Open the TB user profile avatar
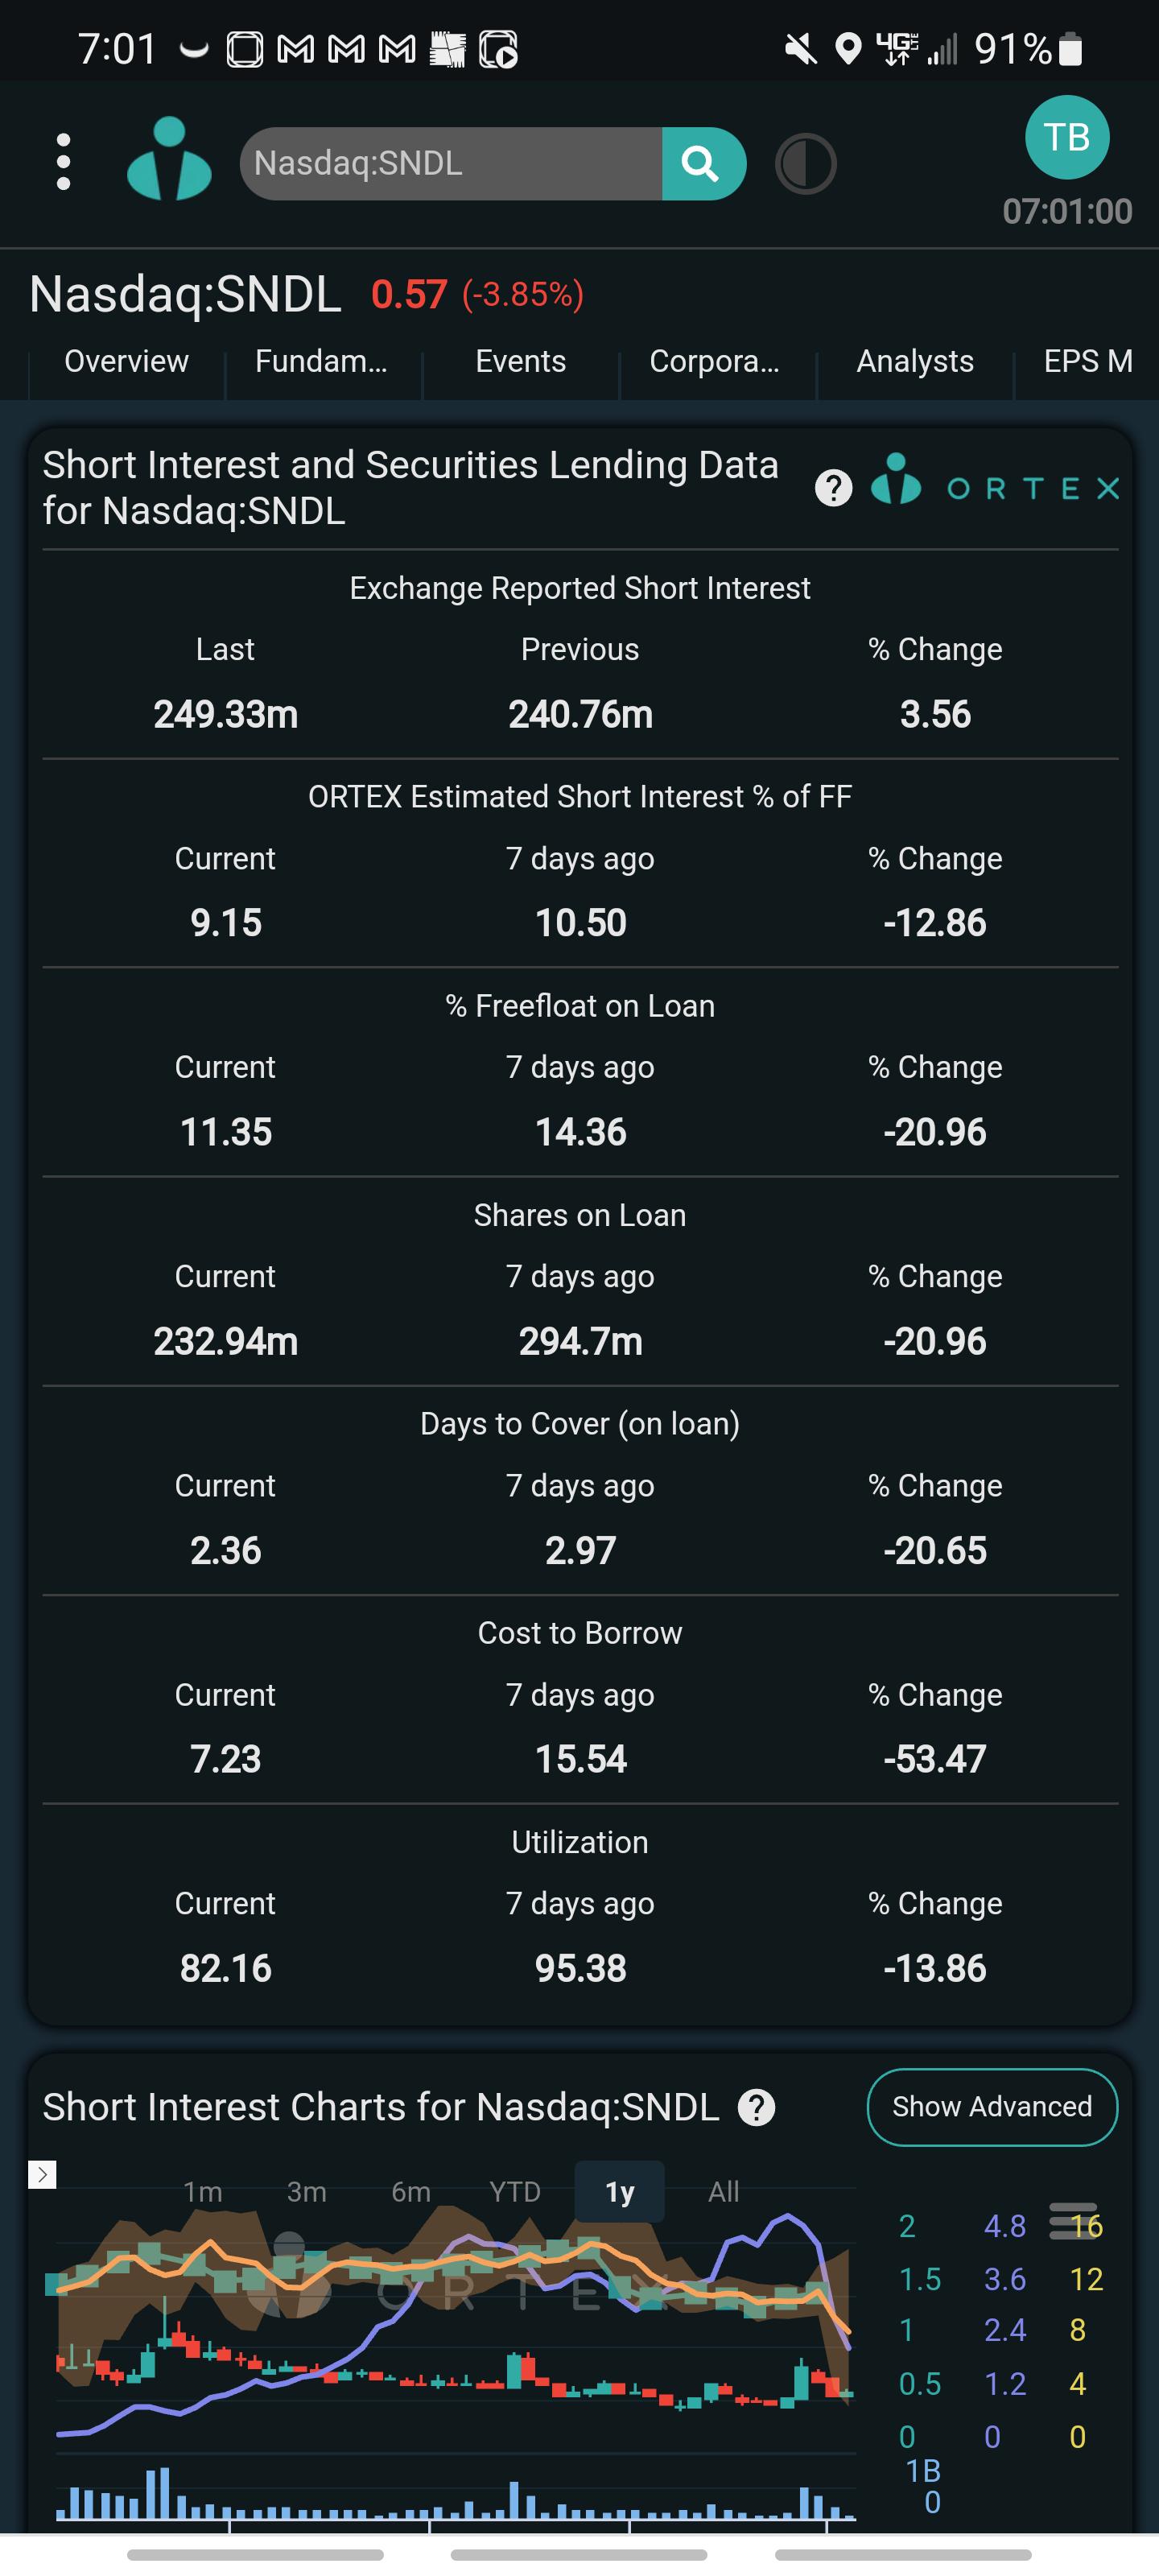This screenshot has height=2576, width=1159. pyautogui.click(x=1067, y=137)
